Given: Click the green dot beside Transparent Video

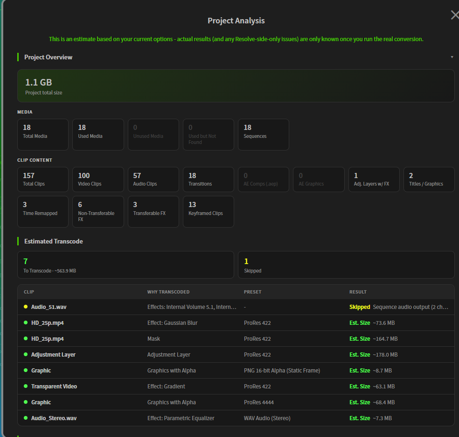Looking at the screenshot, I should pyautogui.click(x=26, y=386).
